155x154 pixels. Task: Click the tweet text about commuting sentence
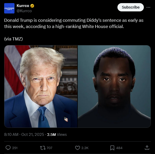pos(74,23)
